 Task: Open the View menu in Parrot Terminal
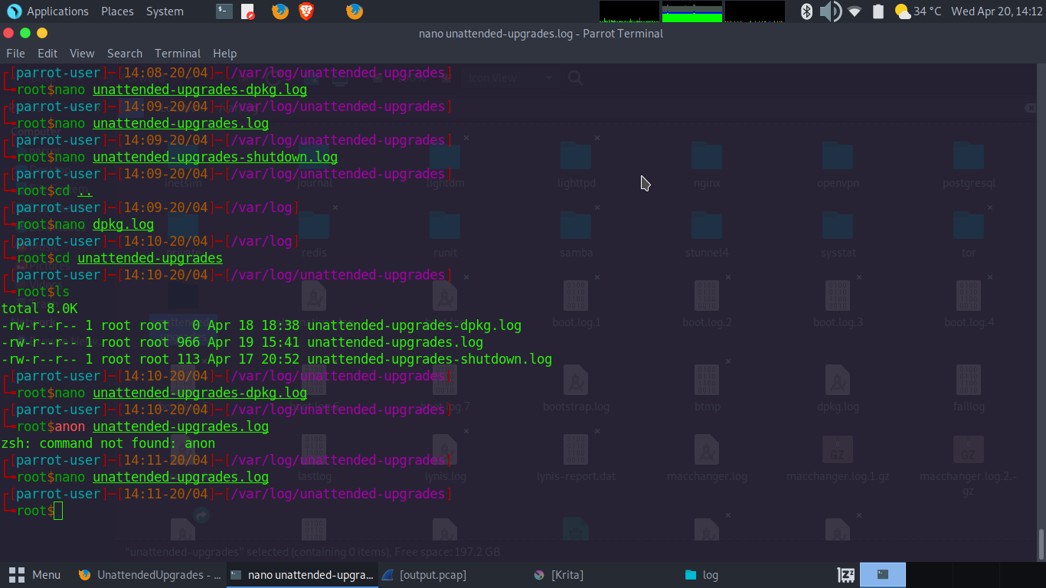pos(82,54)
